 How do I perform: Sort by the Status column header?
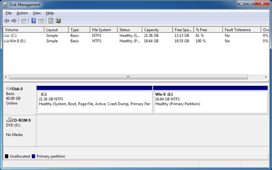(x=130, y=30)
